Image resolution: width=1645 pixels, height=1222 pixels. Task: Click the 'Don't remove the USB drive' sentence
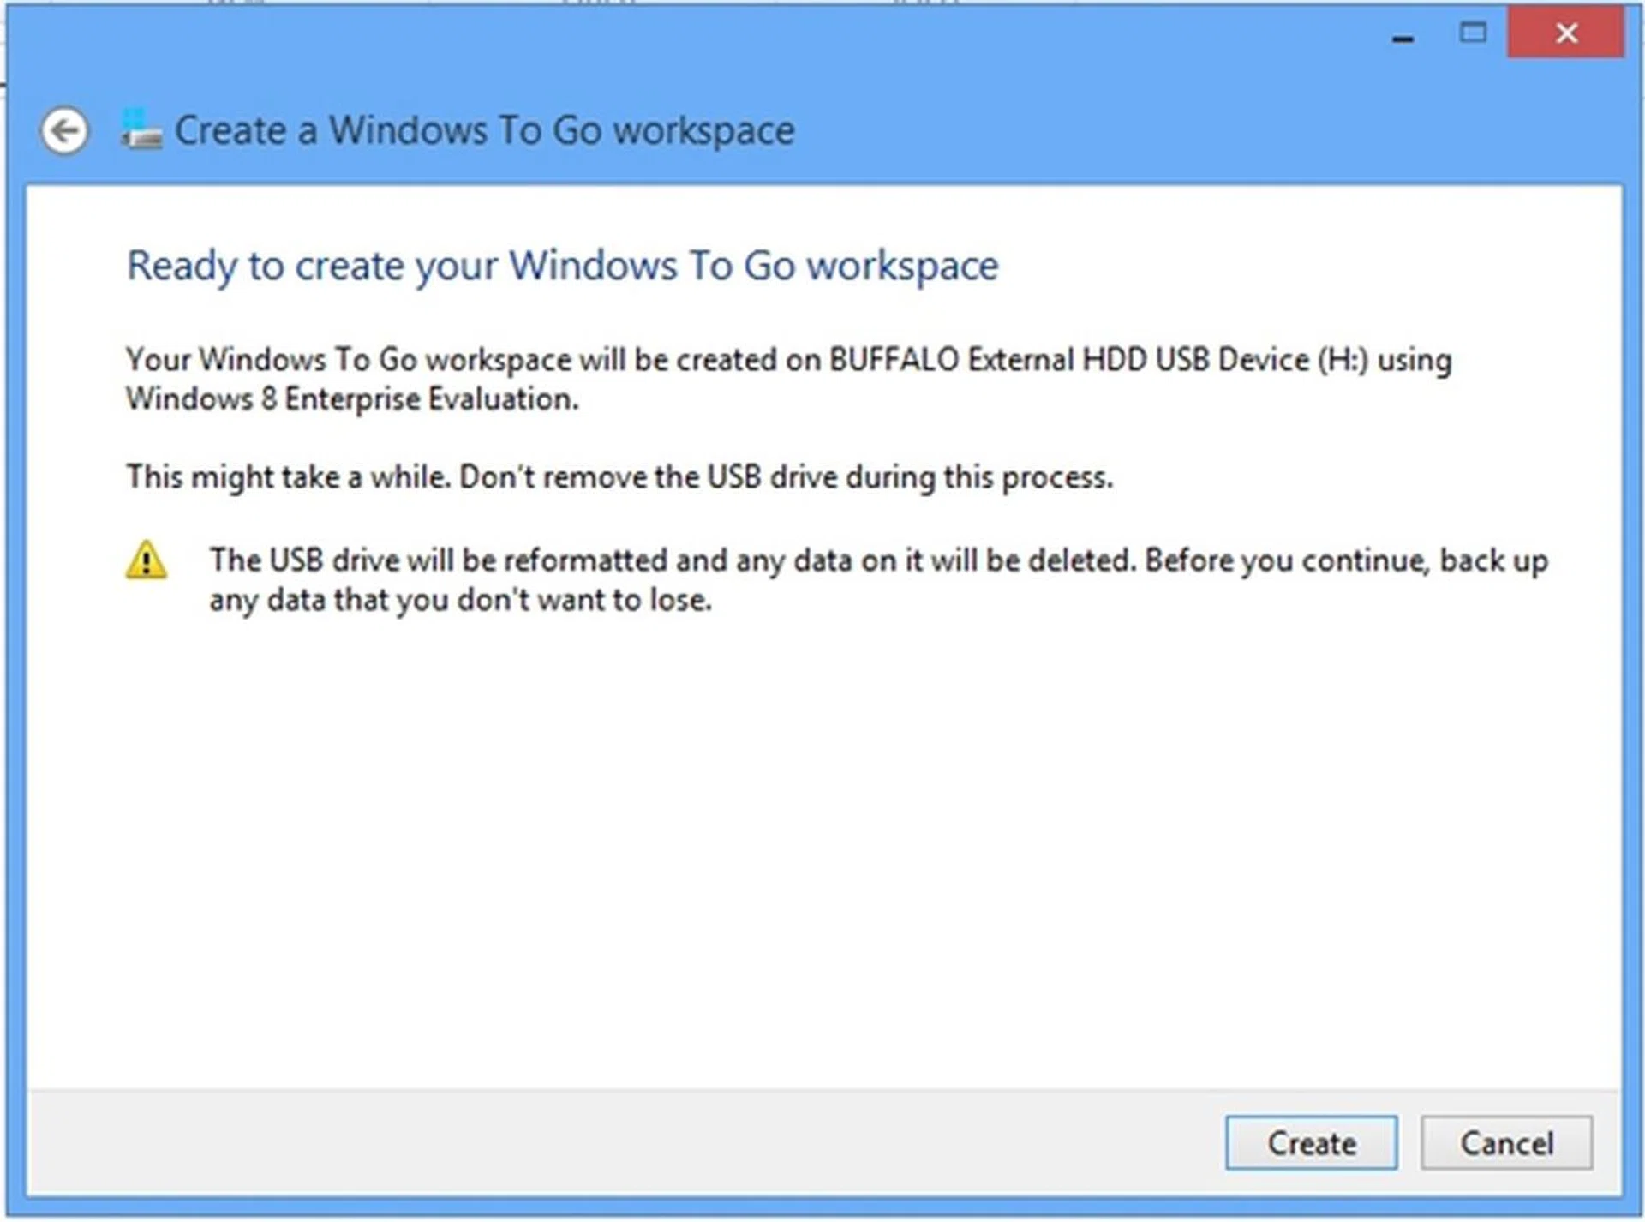coord(786,477)
